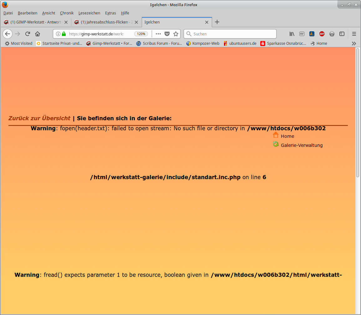Switch to GIMP-Werkstatt - Antwort tab
The image size is (361, 315).
click(x=36, y=22)
